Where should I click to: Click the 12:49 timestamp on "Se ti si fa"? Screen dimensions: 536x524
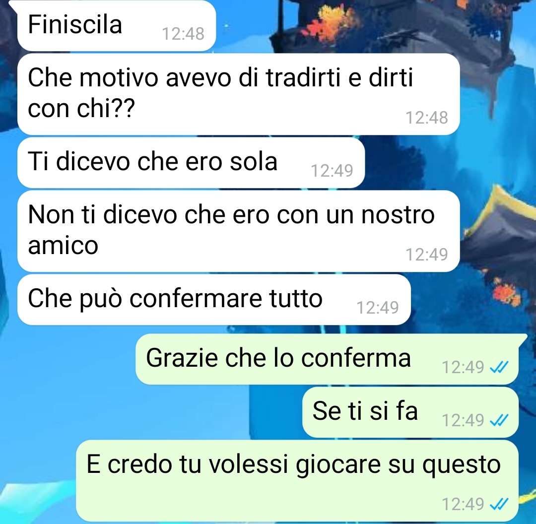[463, 420]
